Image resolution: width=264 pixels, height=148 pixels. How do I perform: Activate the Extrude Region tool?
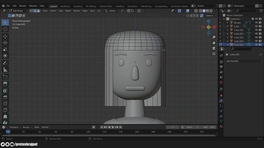pos(5,84)
